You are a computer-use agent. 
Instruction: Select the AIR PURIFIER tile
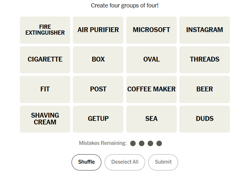click(x=98, y=30)
